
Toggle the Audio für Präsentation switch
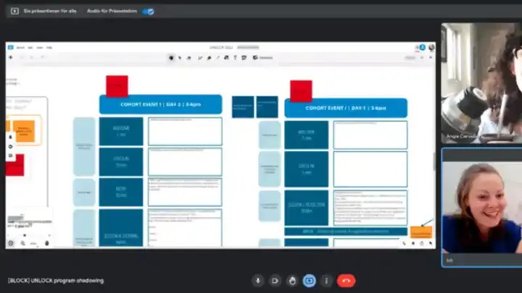click(x=147, y=12)
